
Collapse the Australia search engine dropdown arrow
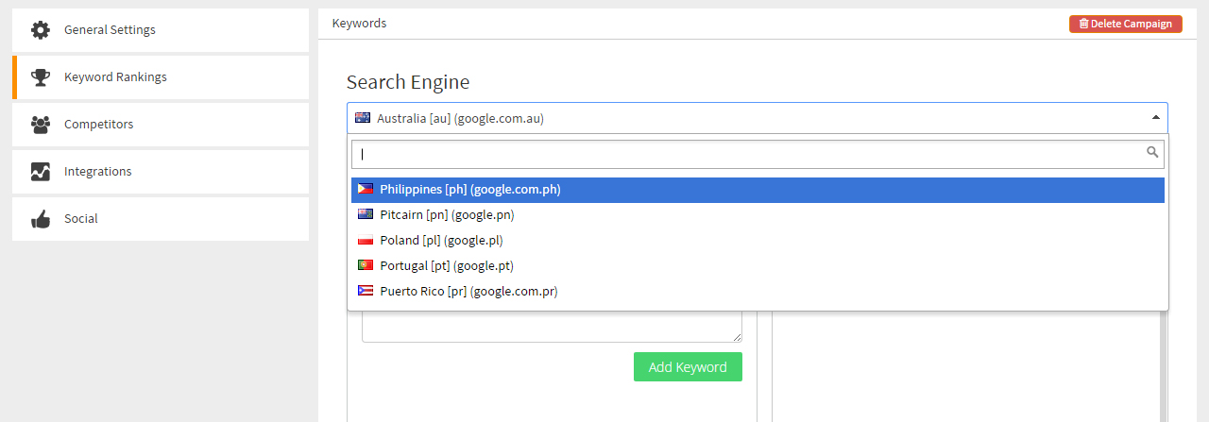click(x=1155, y=118)
